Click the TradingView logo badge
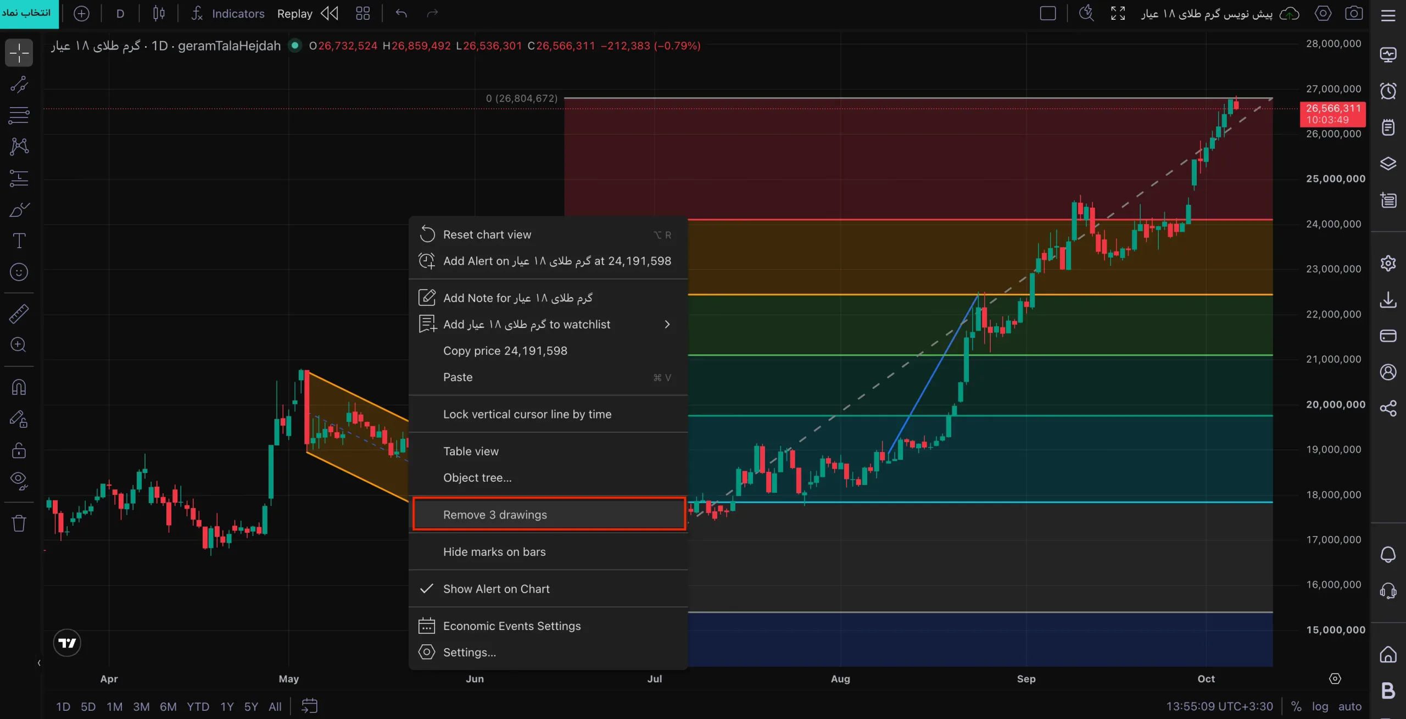 tap(67, 643)
